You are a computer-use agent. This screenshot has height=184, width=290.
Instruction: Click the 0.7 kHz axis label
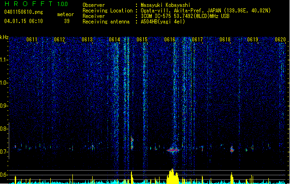click(4, 152)
